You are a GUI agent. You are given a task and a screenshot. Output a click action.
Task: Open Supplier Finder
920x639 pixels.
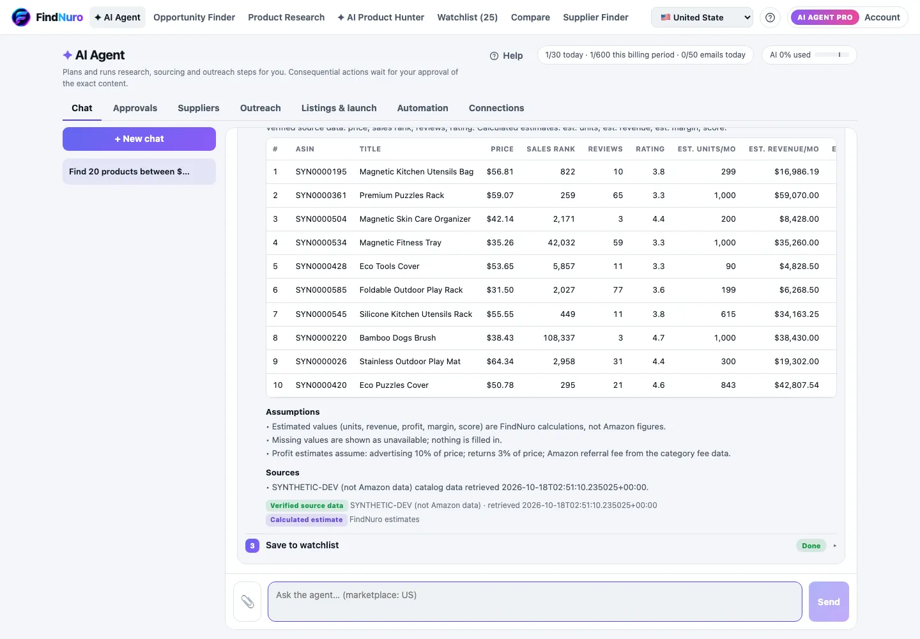pos(595,17)
